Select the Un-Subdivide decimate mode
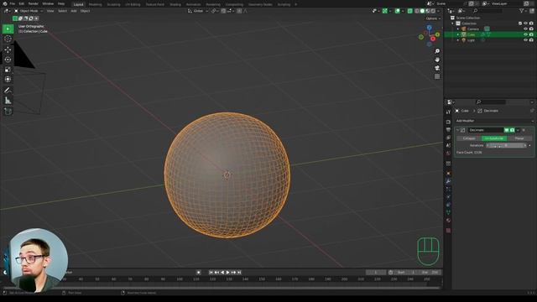This screenshot has width=537, height=302. pos(494,138)
